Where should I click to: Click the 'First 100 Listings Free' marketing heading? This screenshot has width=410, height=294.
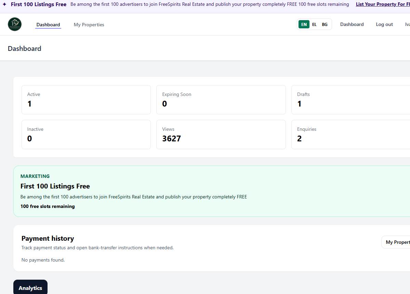click(x=55, y=186)
